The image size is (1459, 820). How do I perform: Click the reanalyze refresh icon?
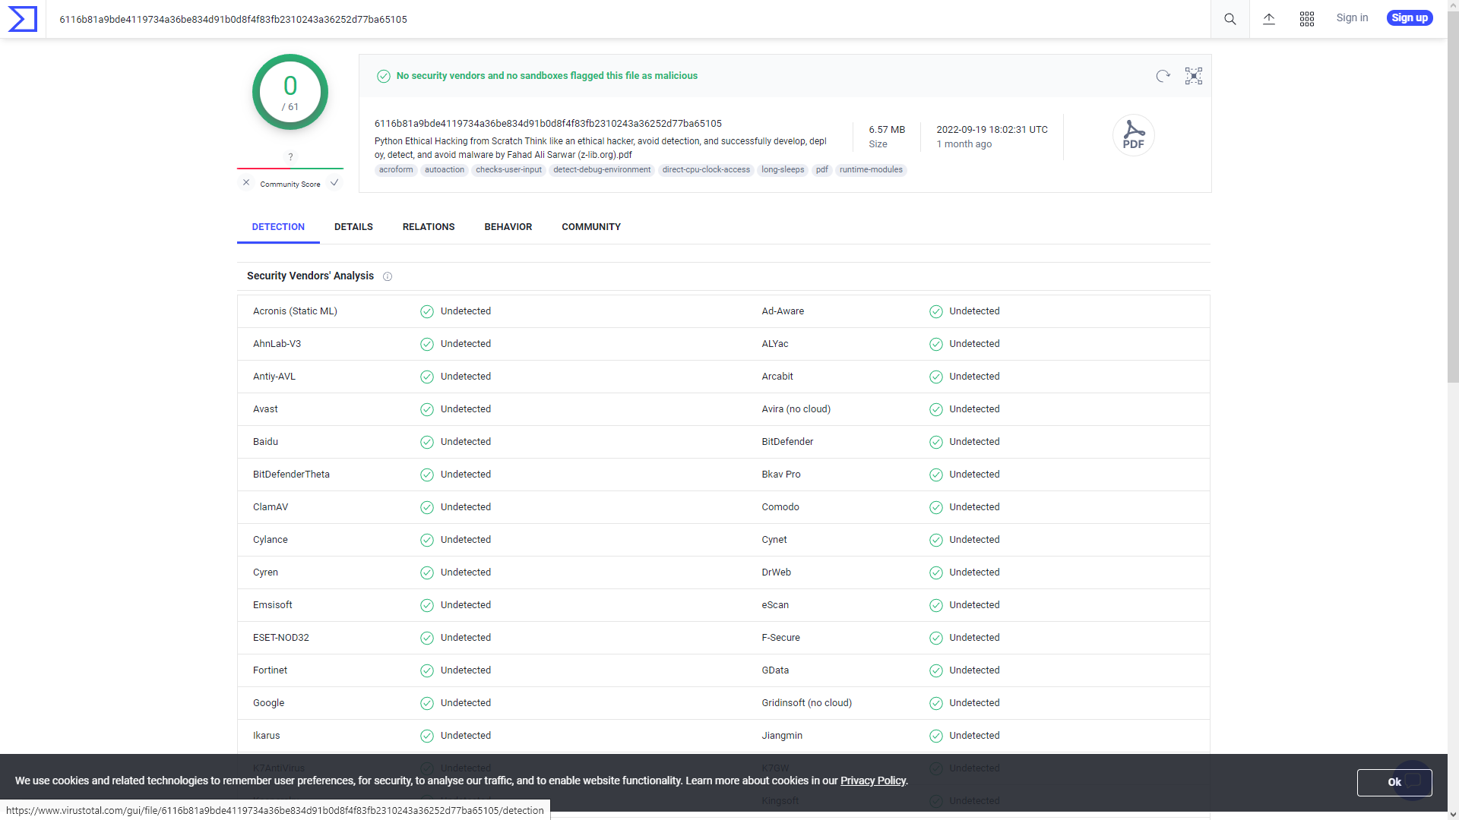[1163, 76]
